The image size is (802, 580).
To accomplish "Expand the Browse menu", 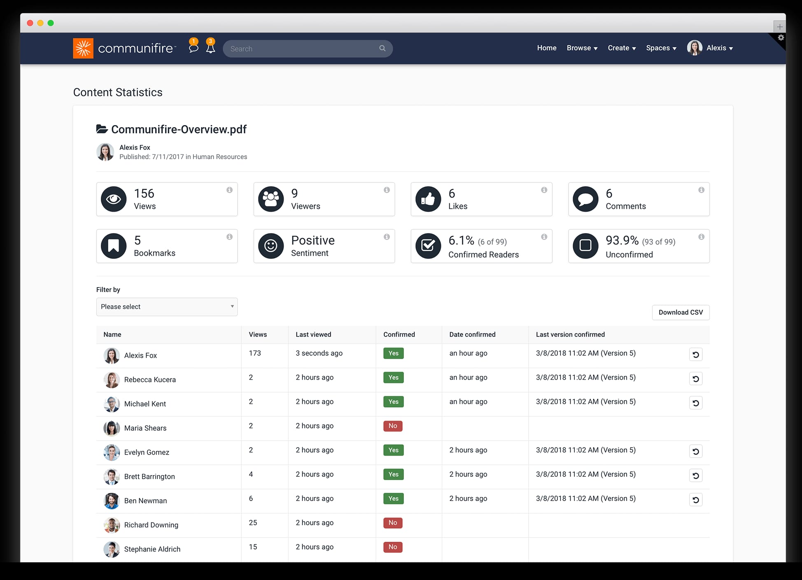I will (x=582, y=48).
